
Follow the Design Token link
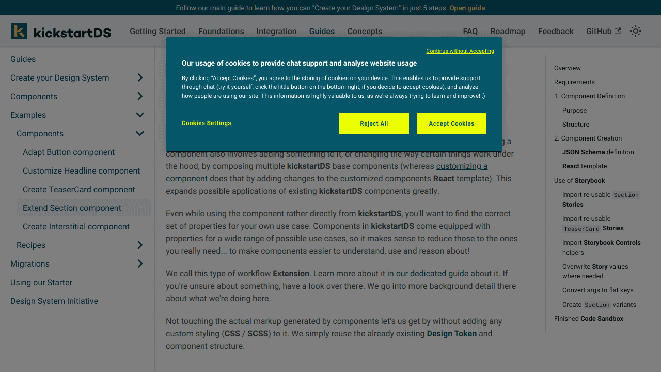pyautogui.click(x=452, y=334)
